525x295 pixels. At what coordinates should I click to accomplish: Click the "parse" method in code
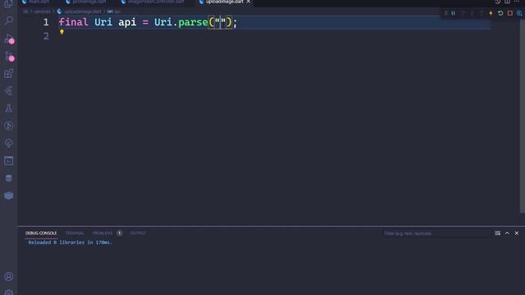pos(194,22)
